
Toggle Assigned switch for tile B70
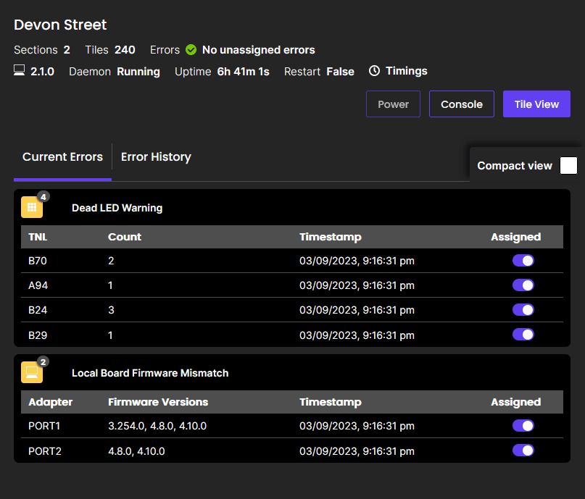click(x=523, y=261)
